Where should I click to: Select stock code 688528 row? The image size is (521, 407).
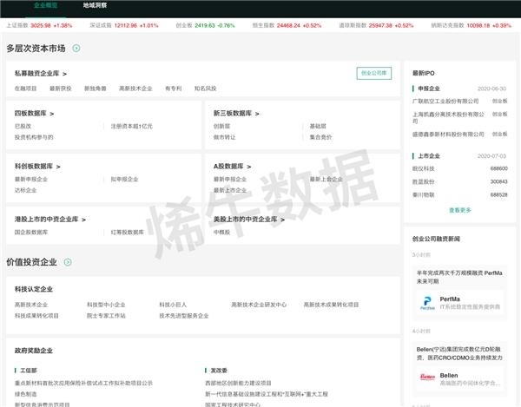click(460, 194)
